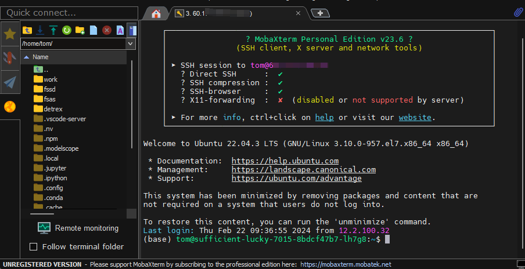The width and height of the screenshot is (525, 269).
Task: Click the Quick connect search field
Action: [69, 13]
